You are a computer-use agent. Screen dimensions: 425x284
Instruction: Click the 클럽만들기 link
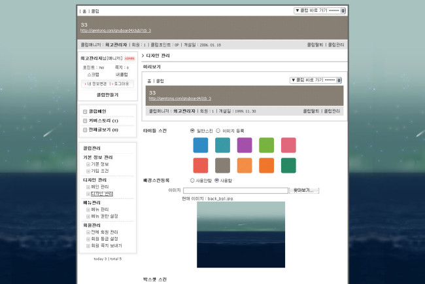click(x=107, y=95)
